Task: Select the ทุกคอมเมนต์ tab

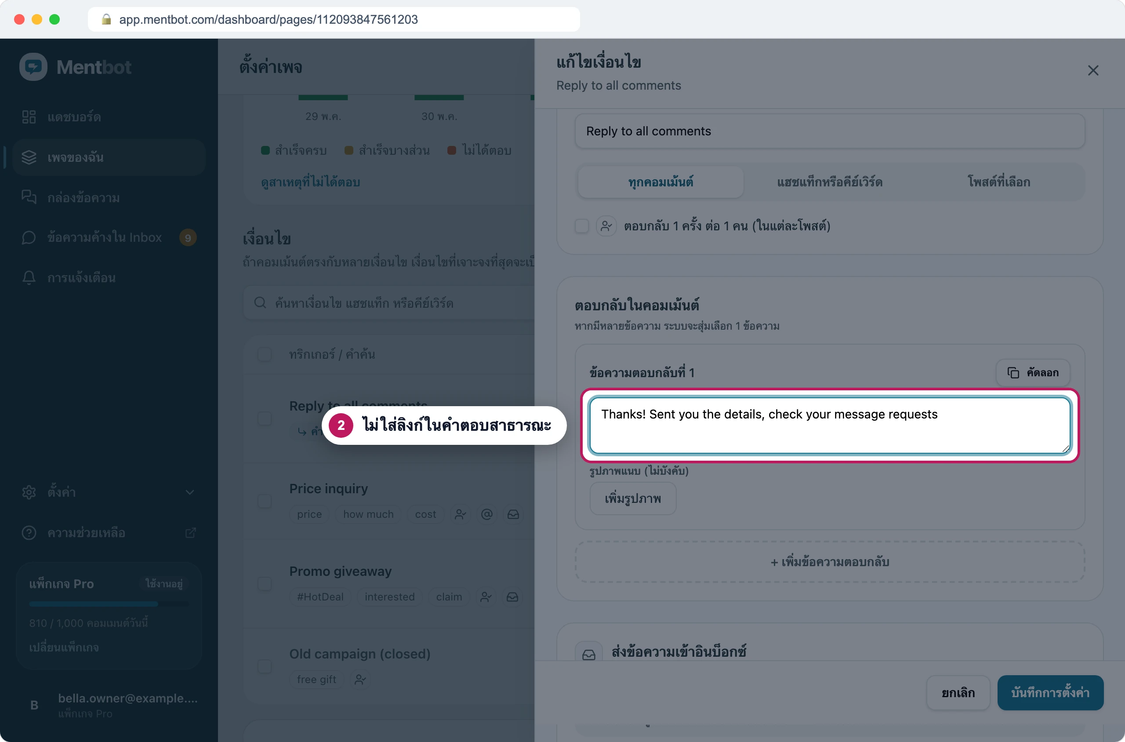Action: tap(660, 182)
